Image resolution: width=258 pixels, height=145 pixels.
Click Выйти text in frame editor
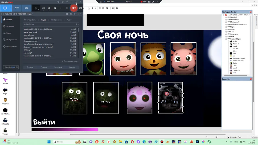pyautogui.click(x=44, y=122)
